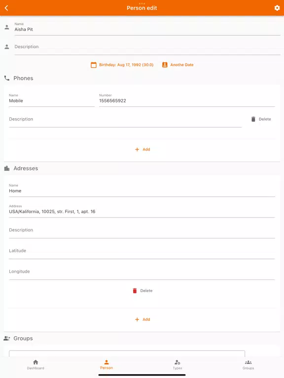Add a new phone entry
This screenshot has width=284, height=378.
pos(142,150)
